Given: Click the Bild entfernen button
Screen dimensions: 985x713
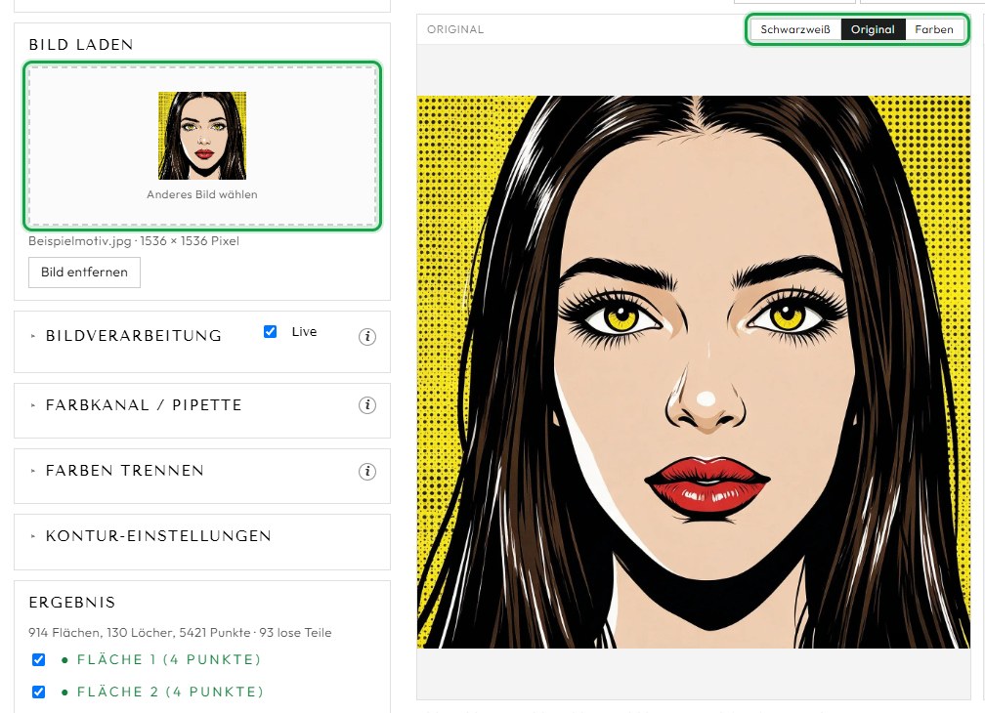Looking at the screenshot, I should 84,273.
